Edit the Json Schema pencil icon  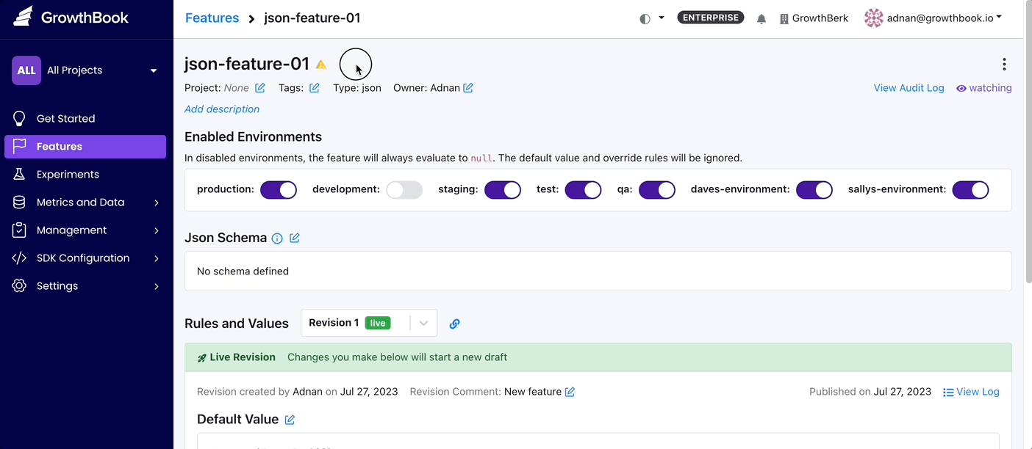point(295,238)
